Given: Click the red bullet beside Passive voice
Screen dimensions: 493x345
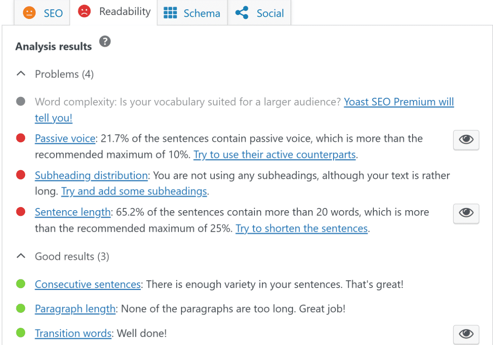Looking at the screenshot, I should coord(21,138).
